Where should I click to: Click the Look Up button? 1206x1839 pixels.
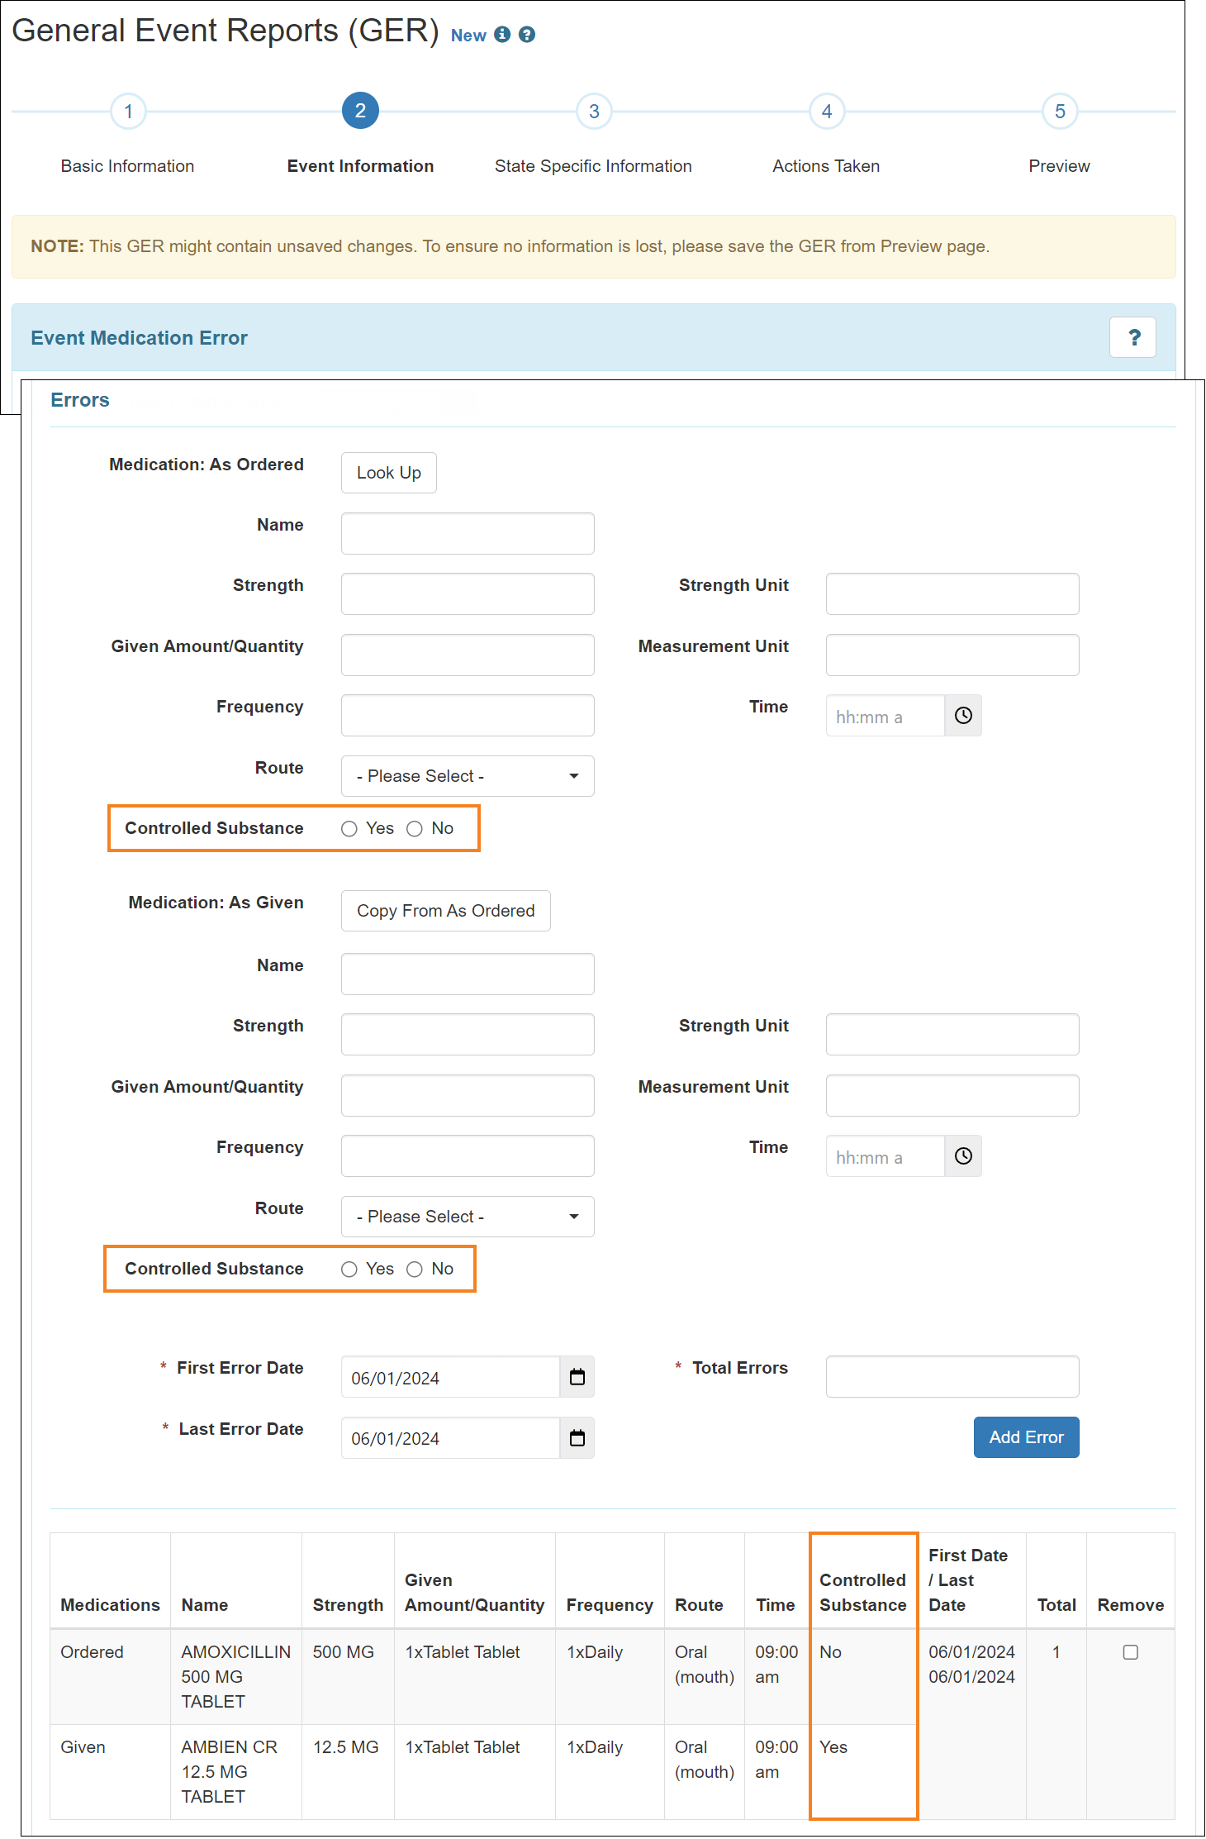click(388, 473)
